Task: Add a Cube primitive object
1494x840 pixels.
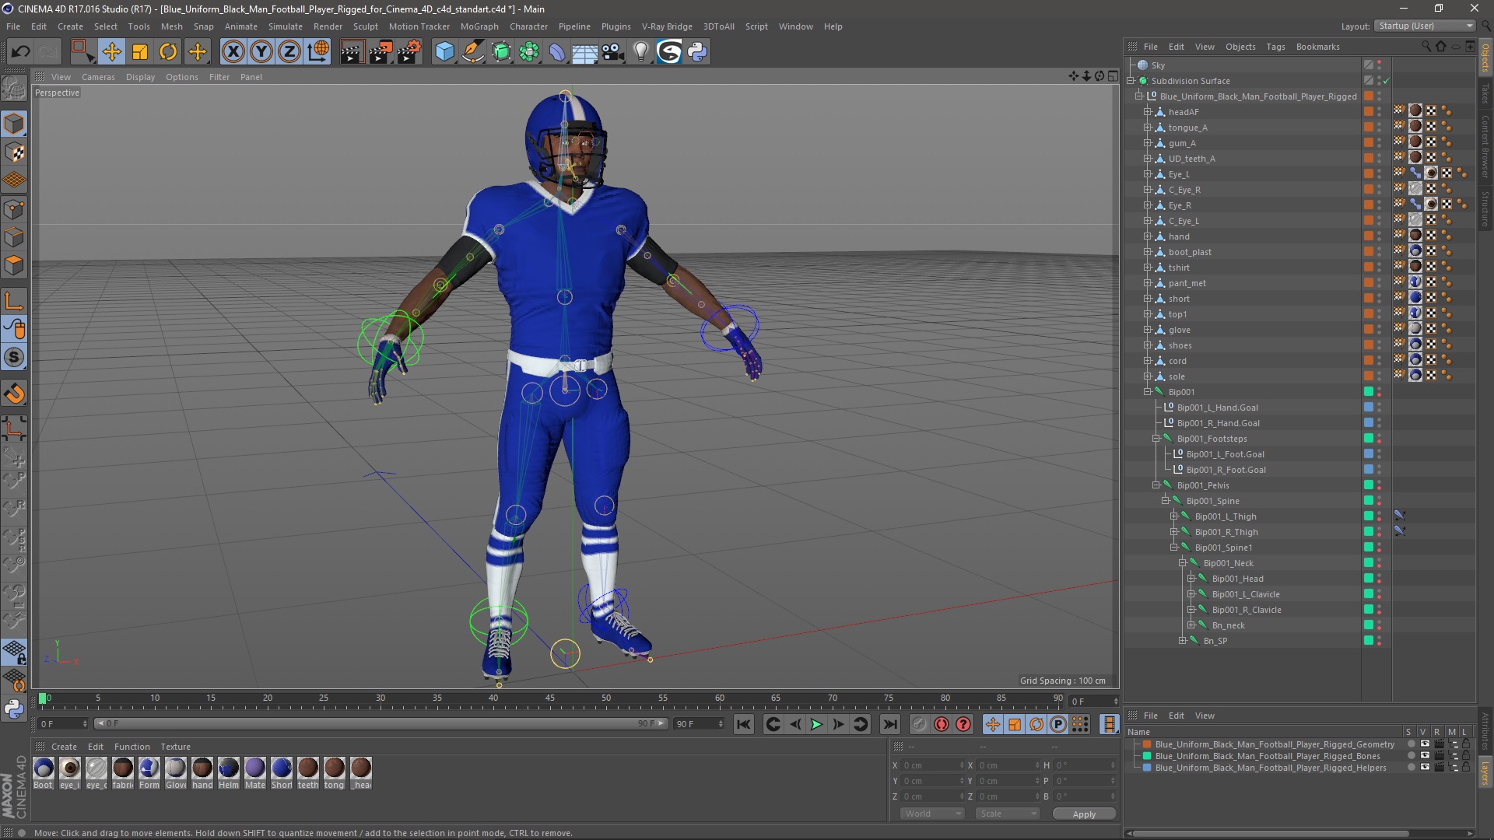Action: (444, 52)
